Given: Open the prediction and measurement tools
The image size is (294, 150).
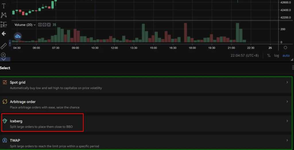Looking at the screenshot, I should (x=4, y=24).
